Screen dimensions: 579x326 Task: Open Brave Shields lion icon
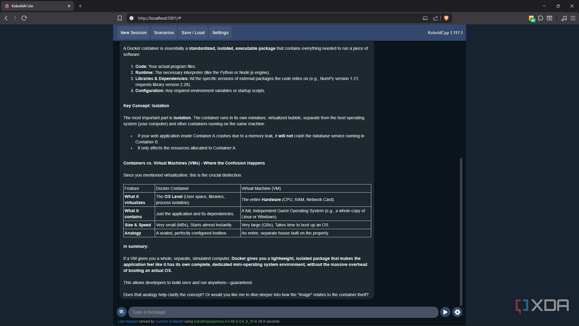[447, 18]
